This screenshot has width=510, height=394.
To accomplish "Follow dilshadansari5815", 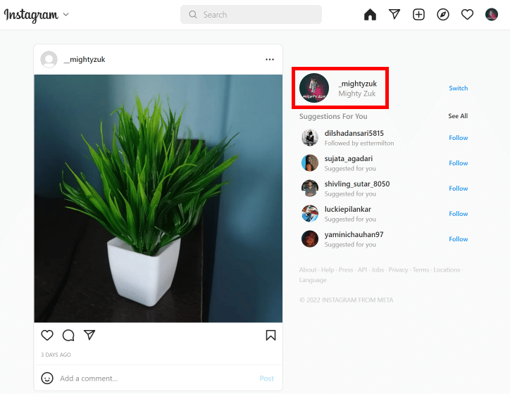I will pyautogui.click(x=459, y=138).
